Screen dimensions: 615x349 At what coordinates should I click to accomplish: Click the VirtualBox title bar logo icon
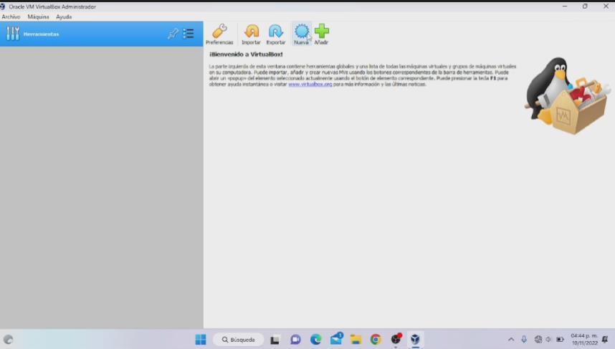coord(3,6)
